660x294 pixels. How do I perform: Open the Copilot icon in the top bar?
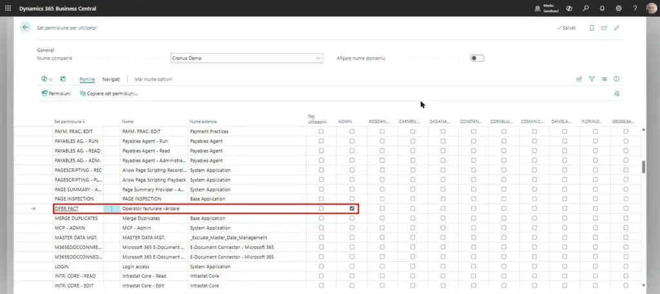pyautogui.click(x=569, y=8)
